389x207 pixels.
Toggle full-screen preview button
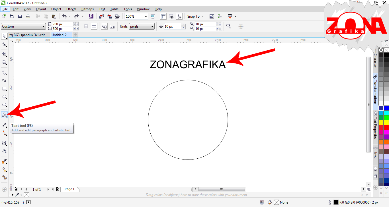coord(153,16)
